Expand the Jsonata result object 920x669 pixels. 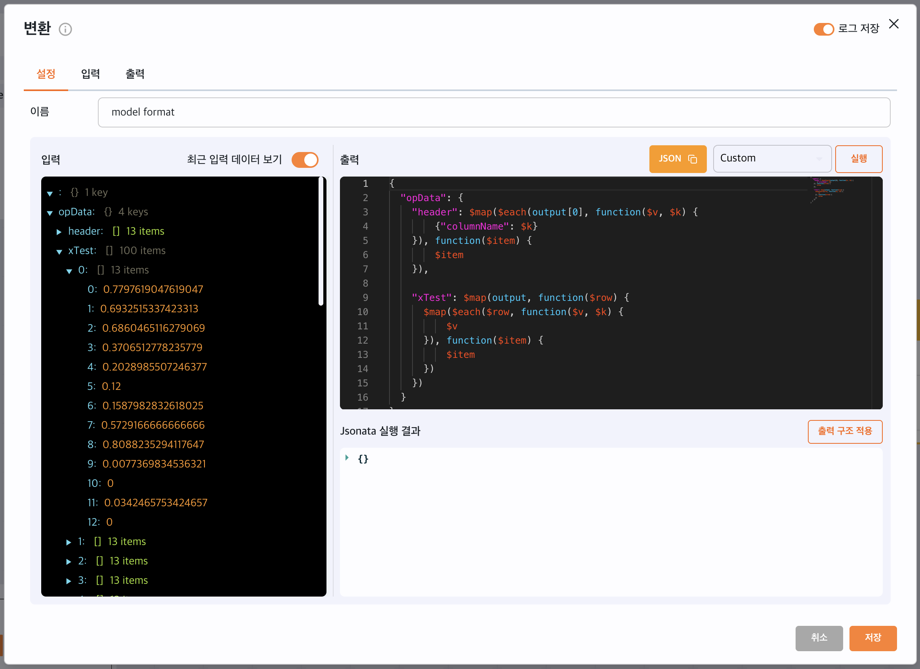(347, 458)
